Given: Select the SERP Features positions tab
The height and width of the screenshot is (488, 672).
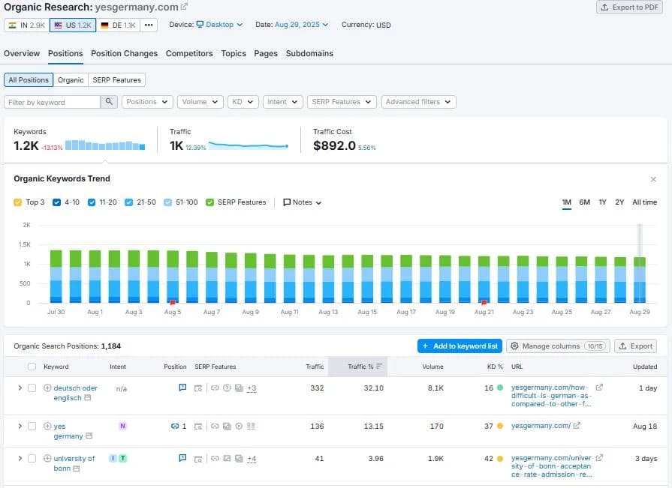Looking at the screenshot, I should point(116,80).
